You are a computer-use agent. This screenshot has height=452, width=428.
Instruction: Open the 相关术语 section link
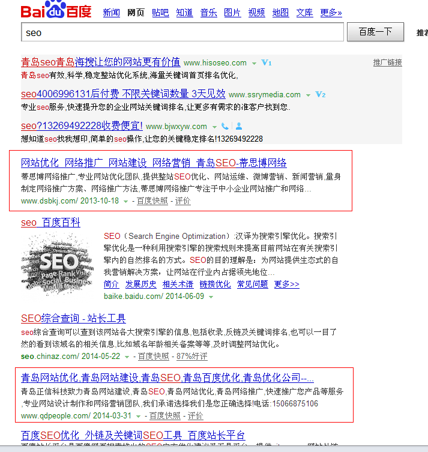178,285
